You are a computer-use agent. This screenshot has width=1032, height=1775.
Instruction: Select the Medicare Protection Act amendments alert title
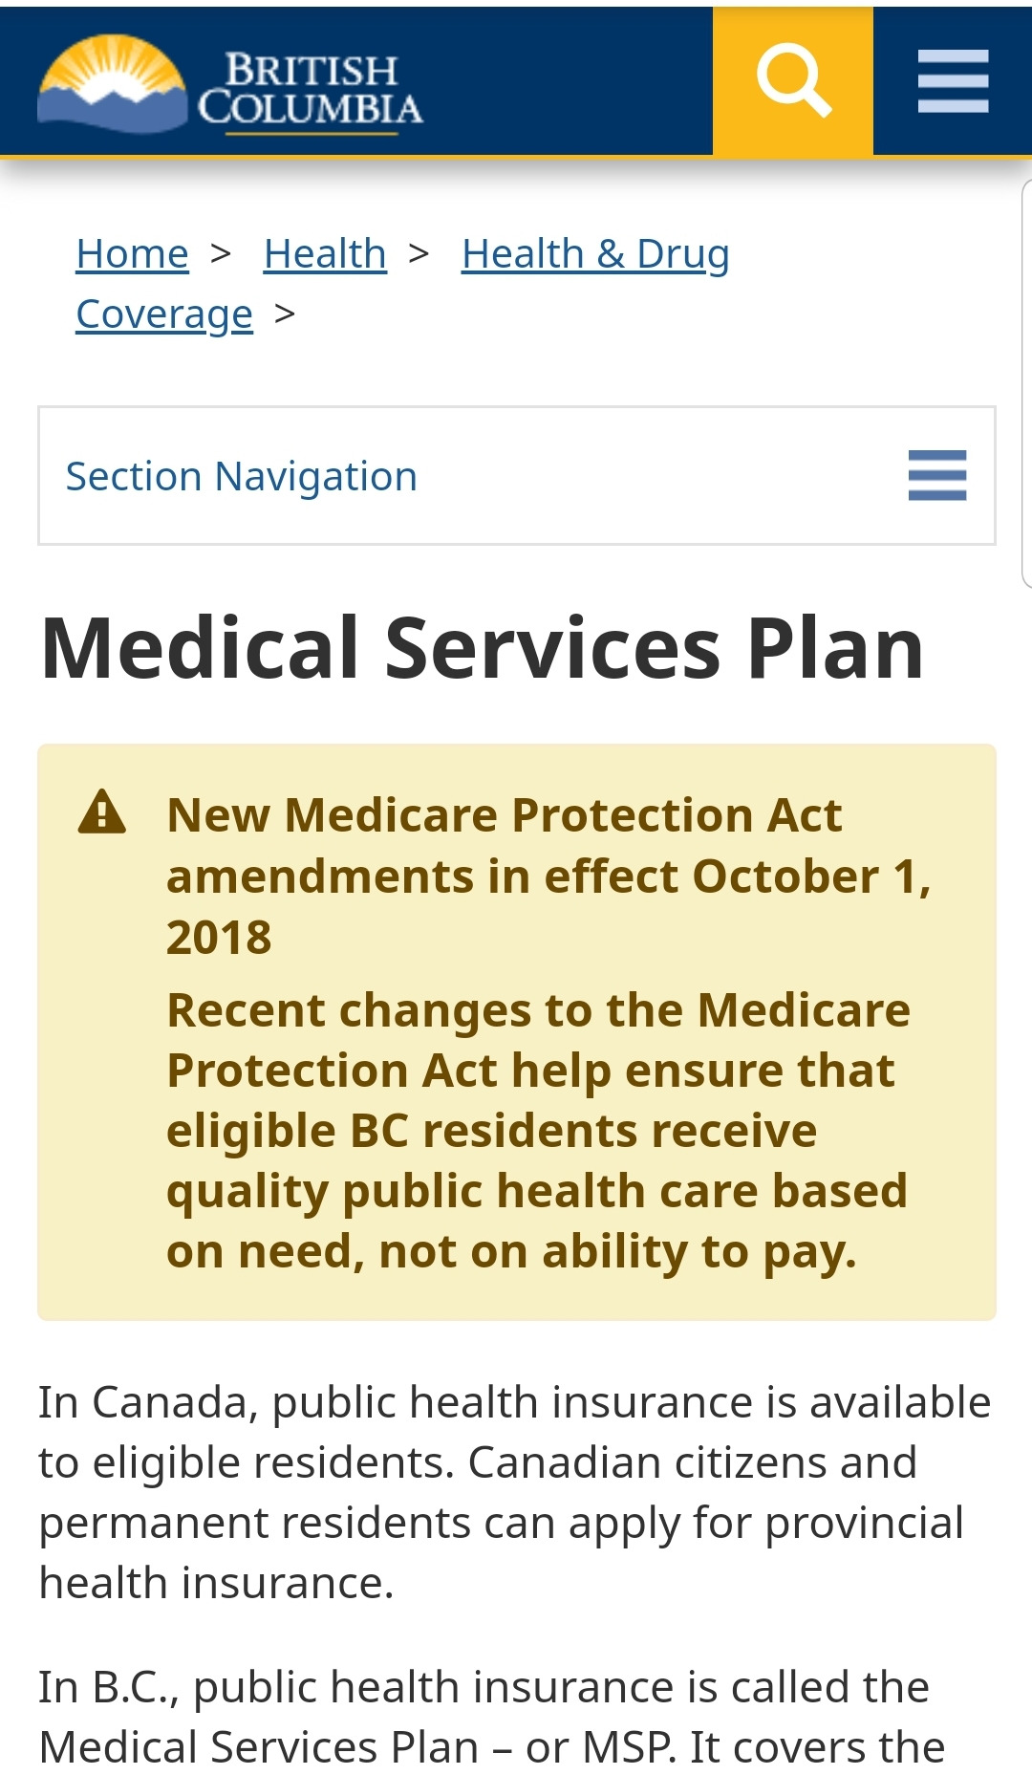pos(548,876)
